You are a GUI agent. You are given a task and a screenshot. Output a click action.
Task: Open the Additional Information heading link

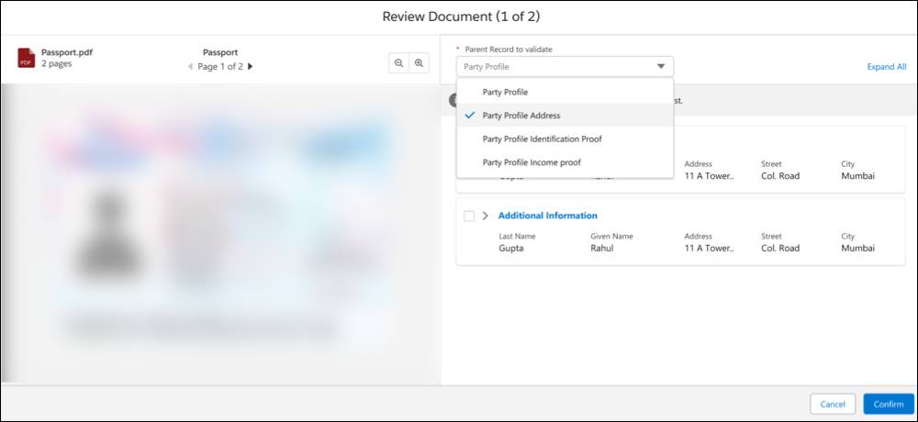(547, 216)
